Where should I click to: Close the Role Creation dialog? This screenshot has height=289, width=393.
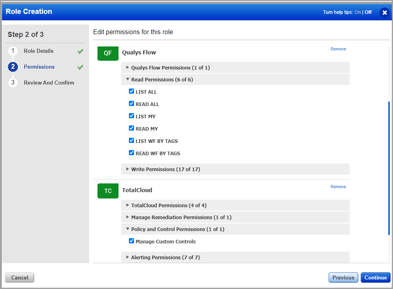coord(385,12)
